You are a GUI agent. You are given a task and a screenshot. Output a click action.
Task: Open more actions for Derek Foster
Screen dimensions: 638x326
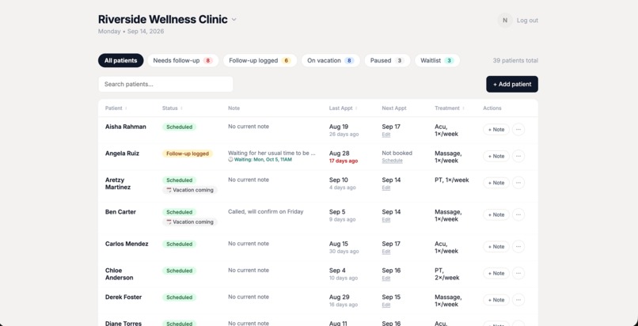518,300
